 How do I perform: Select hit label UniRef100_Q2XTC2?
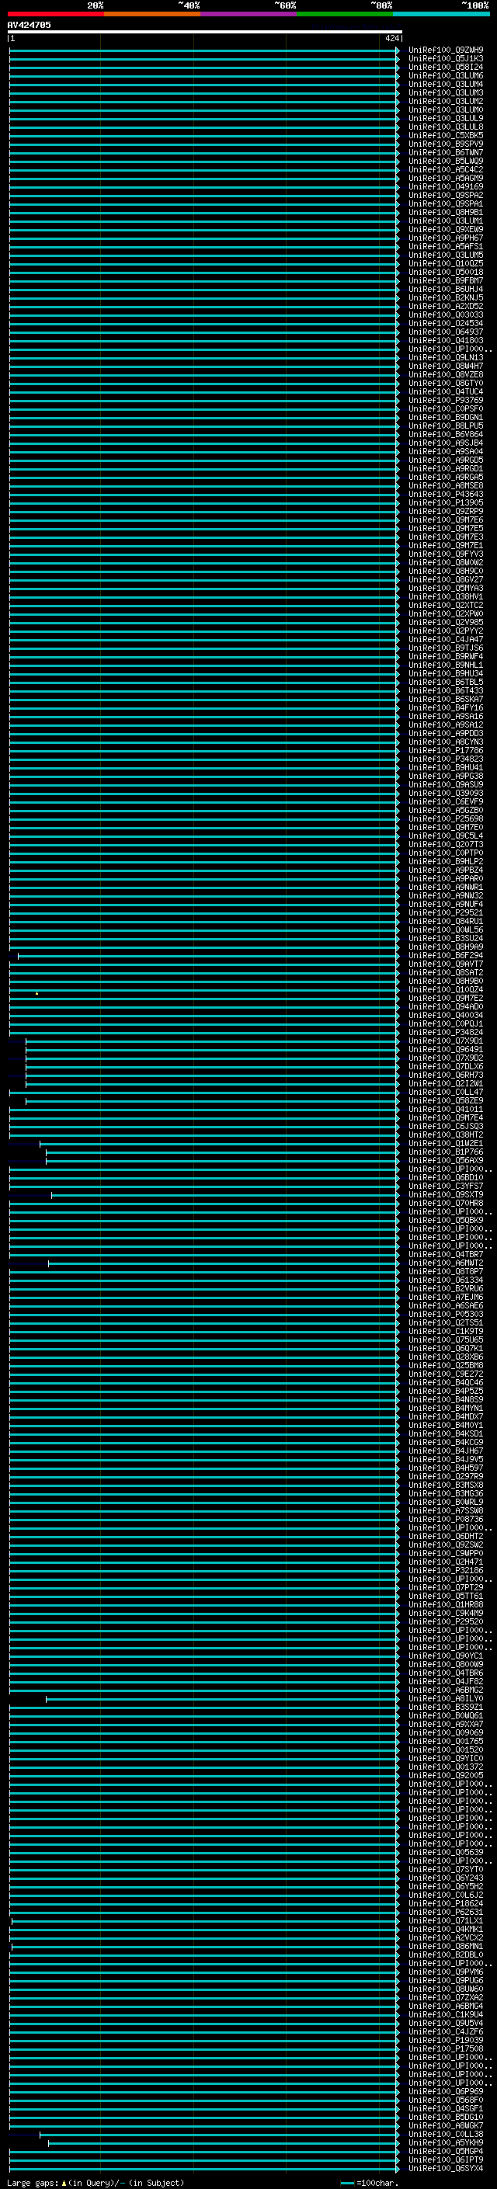point(445,605)
